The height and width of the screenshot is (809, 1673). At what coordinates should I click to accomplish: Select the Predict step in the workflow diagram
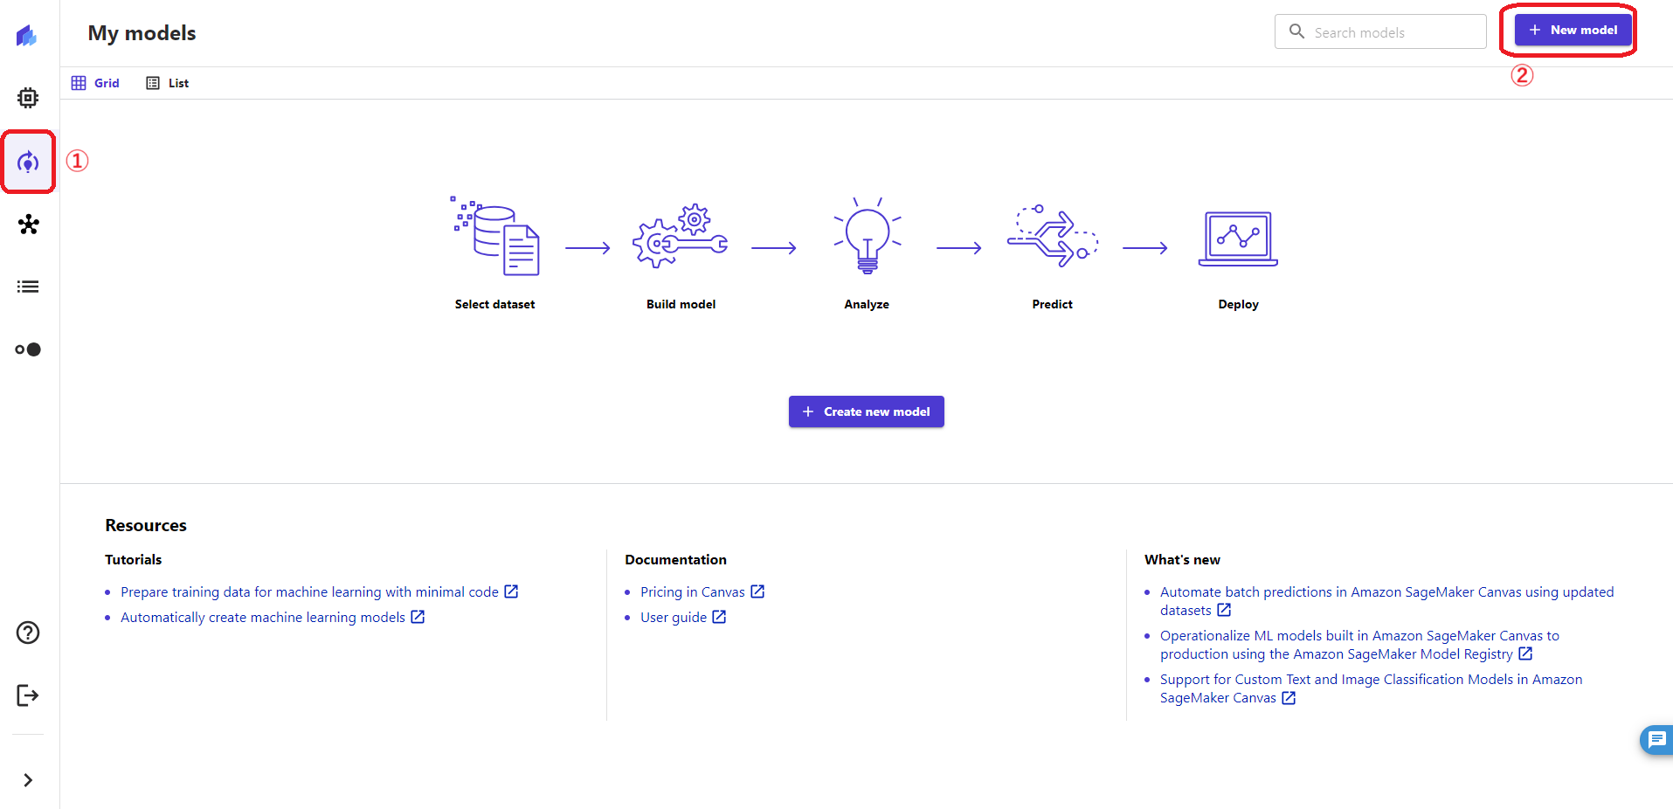(1052, 253)
